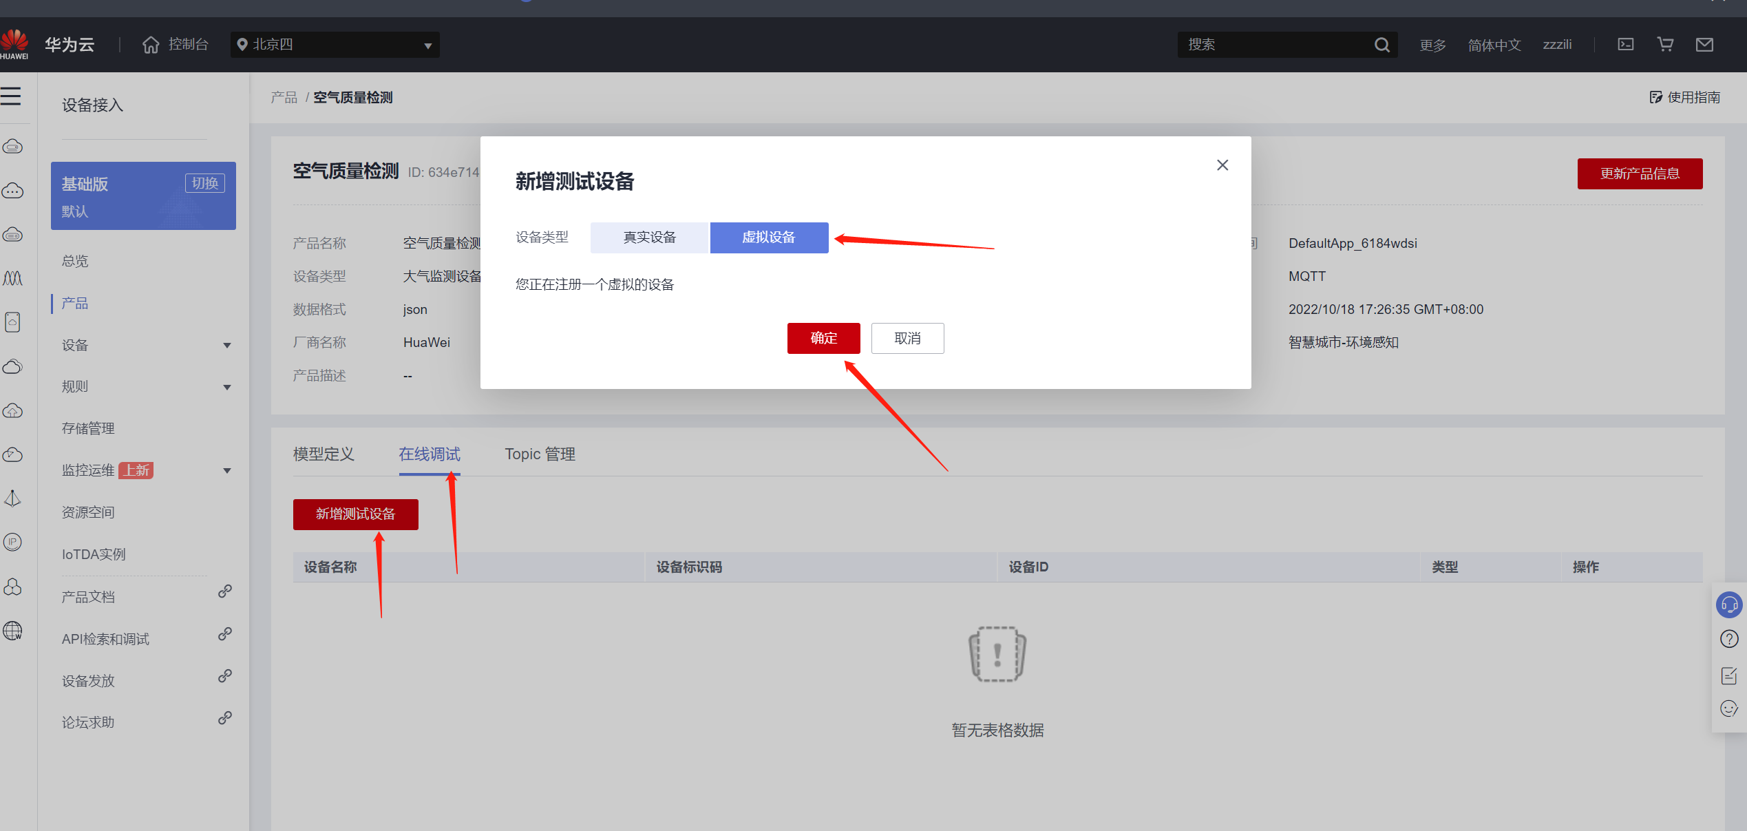
Task: Click 切换 to switch the 基础版 instance
Action: tap(204, 183)
